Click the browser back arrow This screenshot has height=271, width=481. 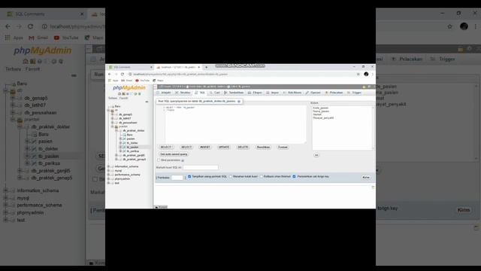click(110, 74)
